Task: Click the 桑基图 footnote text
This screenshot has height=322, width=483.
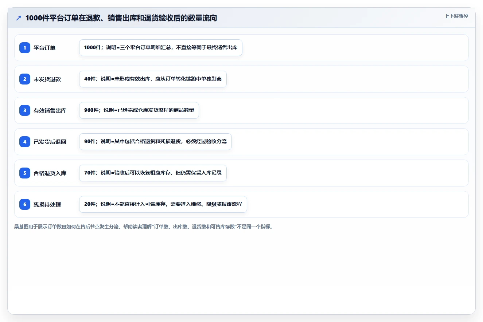Action: tap(144, 227)
